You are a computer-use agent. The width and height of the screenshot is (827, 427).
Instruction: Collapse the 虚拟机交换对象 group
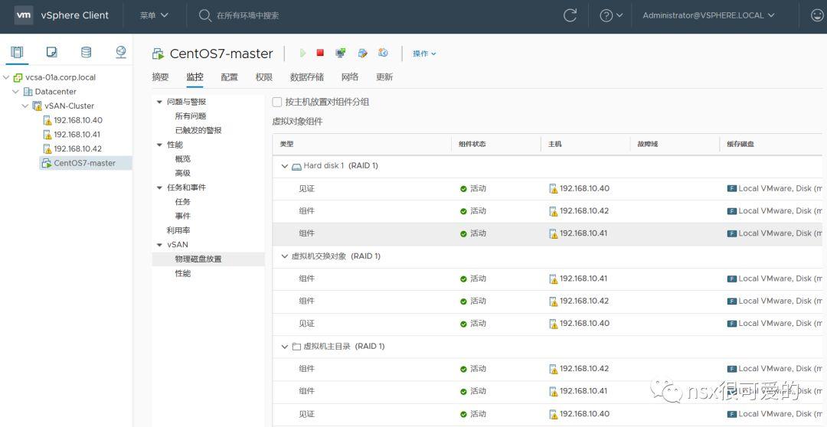pos(285,256)
